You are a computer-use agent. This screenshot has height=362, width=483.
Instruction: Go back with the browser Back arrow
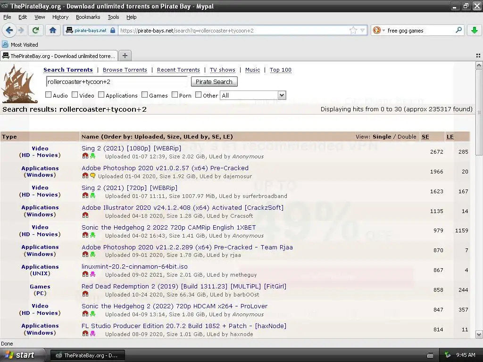point(9,30)
